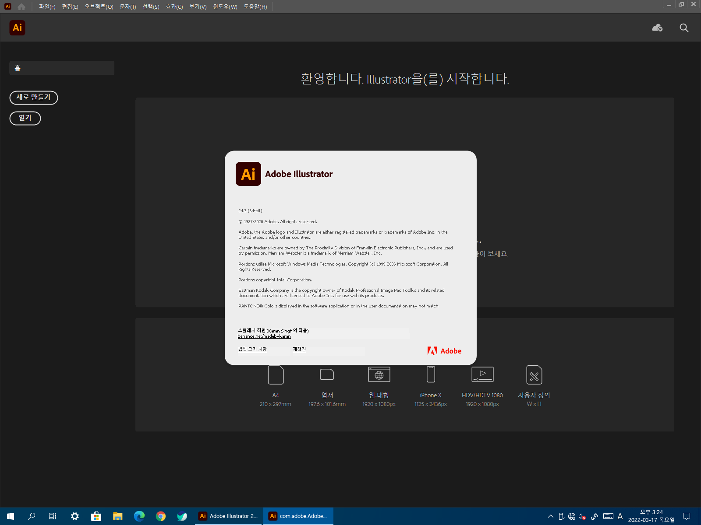Open the 도움말(H) menu
The image size is (701, 525).
coord(255,7)
